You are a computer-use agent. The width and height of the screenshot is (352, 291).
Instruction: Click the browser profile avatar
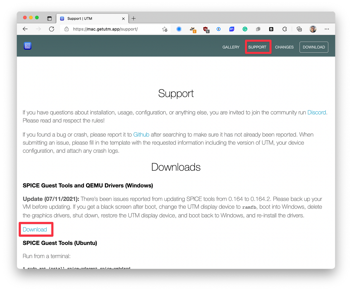point(313,29)
